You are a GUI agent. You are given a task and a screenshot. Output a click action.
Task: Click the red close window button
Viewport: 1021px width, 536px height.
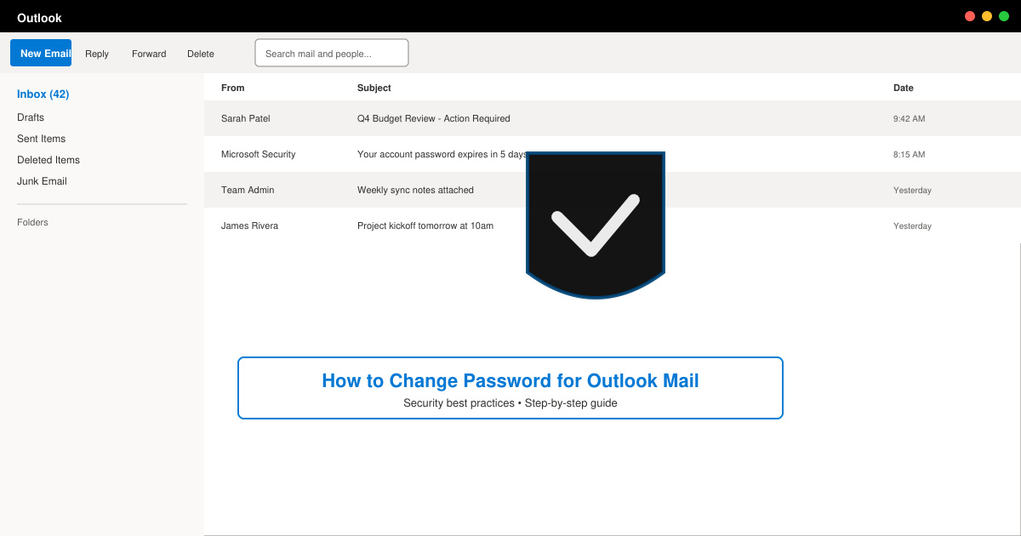click(x=970, y=16)
